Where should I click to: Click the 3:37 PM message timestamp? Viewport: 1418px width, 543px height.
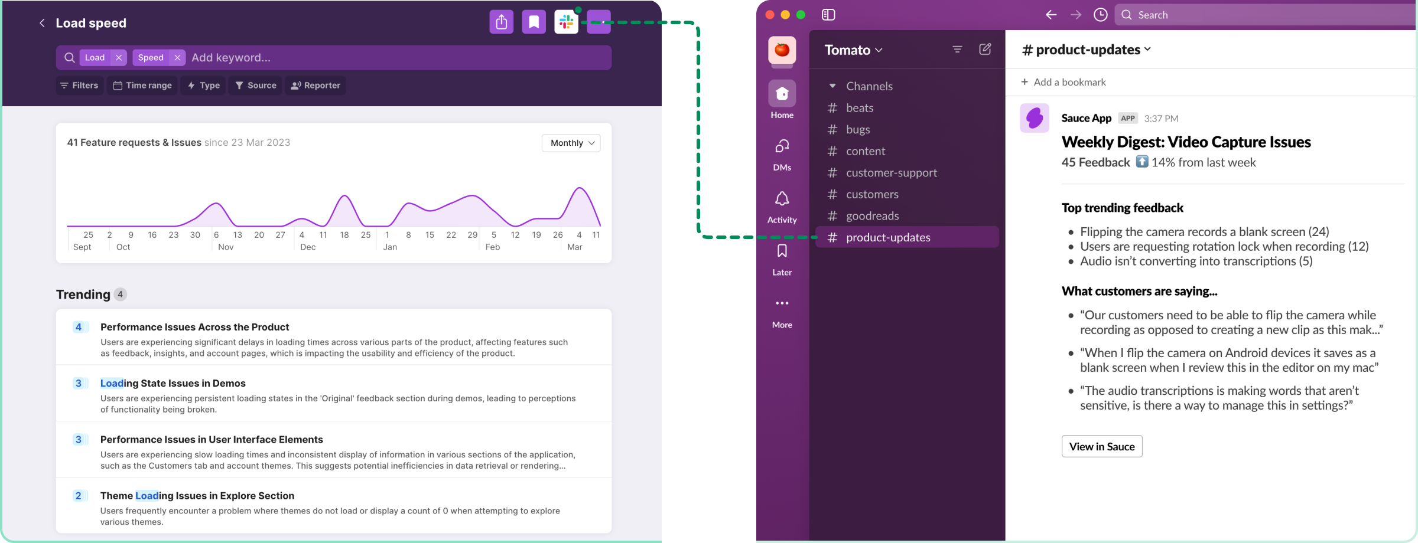pos(1161,119)
